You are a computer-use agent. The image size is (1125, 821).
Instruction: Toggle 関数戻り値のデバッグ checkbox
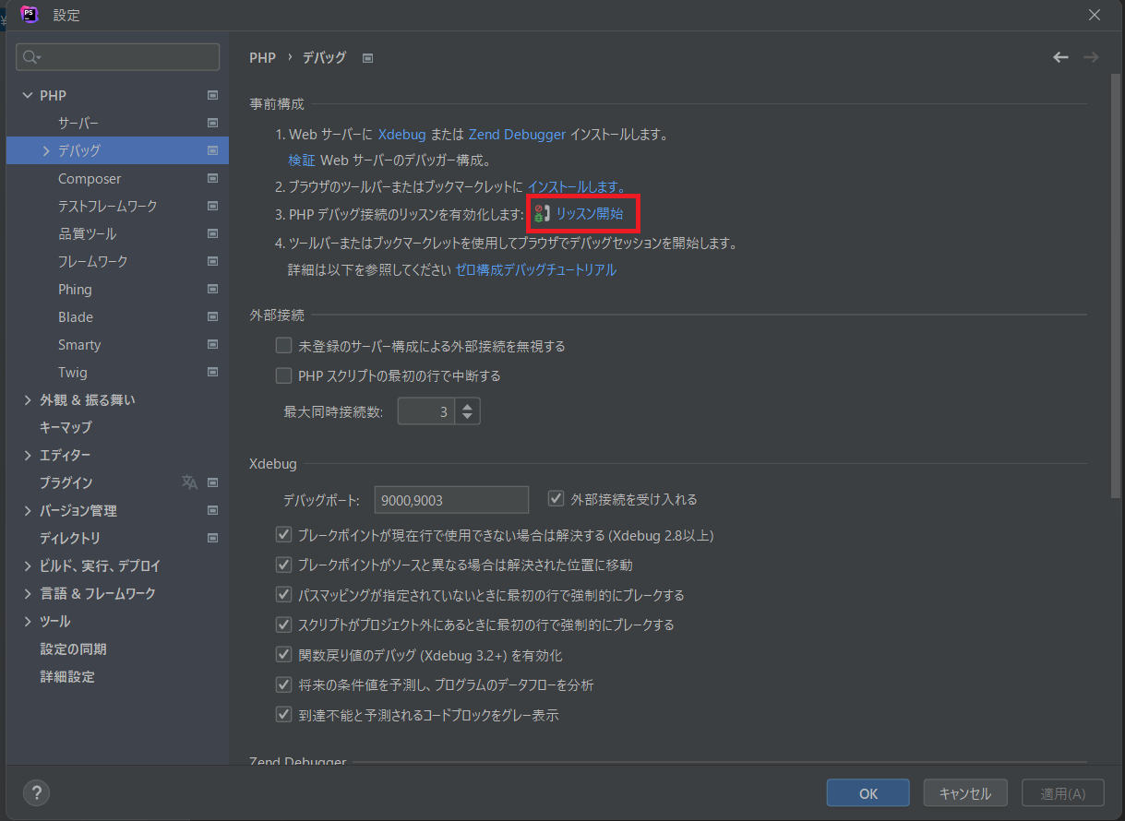[283, 655]
